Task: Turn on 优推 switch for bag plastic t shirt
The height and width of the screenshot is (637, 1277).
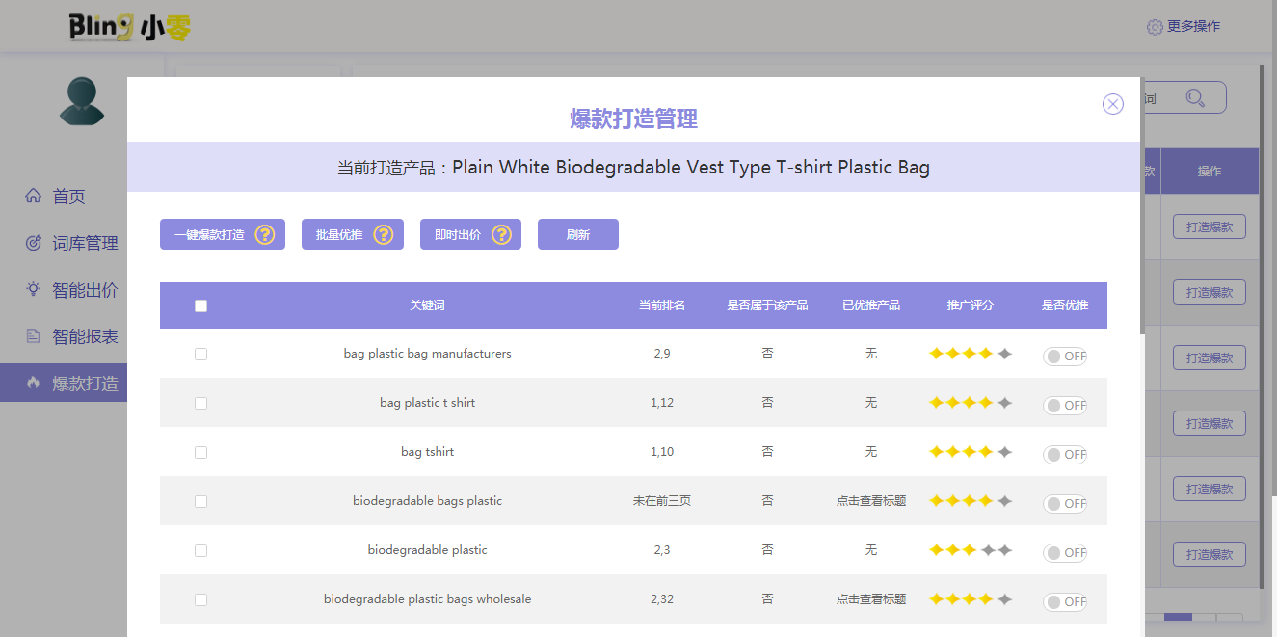Action: pyautogui.click(x=1065, y=406)
